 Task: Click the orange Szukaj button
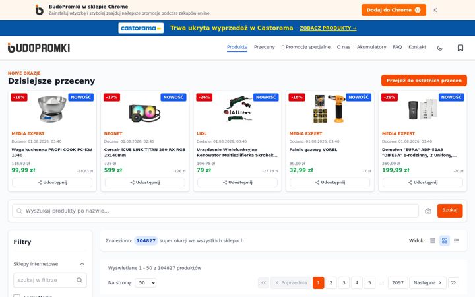450,211
